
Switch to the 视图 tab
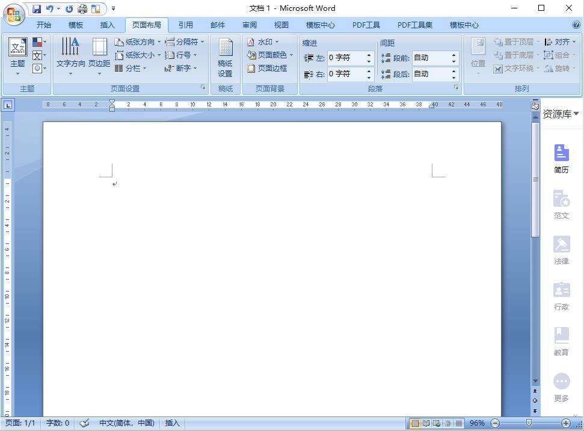coord(281,25)
